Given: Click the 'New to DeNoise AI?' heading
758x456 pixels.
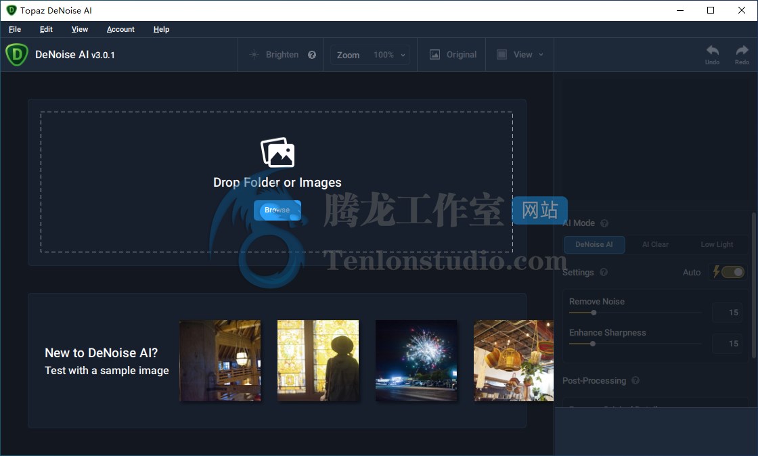Looking at the screenshot, I should click(102, 353).
